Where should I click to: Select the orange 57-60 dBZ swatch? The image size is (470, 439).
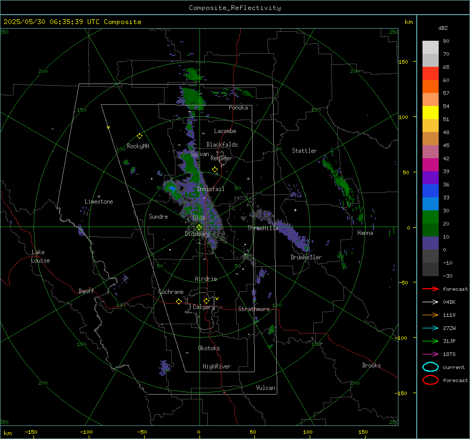430,87
